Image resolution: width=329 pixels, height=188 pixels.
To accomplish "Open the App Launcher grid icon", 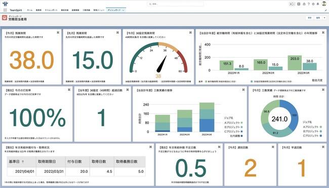I will 5,10.
